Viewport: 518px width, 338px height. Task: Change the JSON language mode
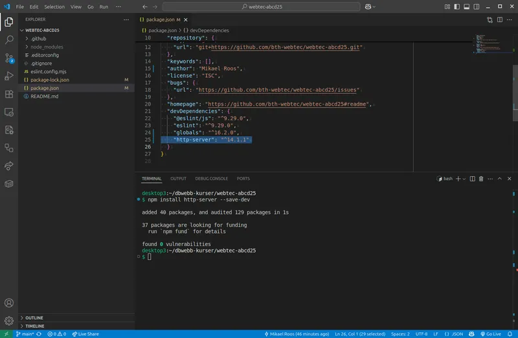[457, 334]
